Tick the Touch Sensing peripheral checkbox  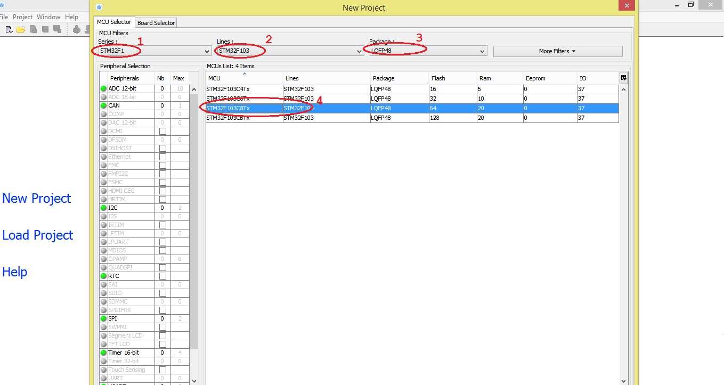162,370
